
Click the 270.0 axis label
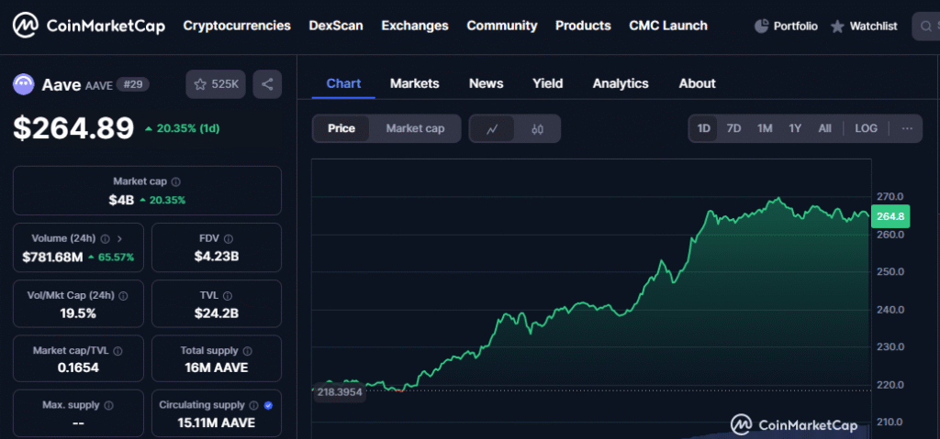tap(890, 196)
